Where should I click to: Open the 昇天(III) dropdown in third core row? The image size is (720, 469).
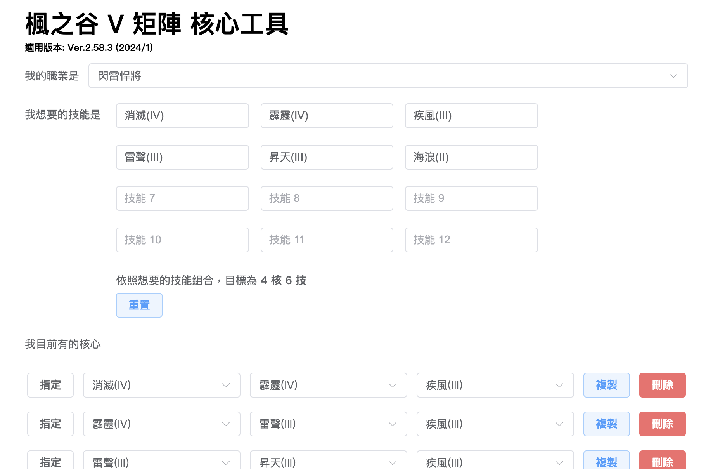329,460
